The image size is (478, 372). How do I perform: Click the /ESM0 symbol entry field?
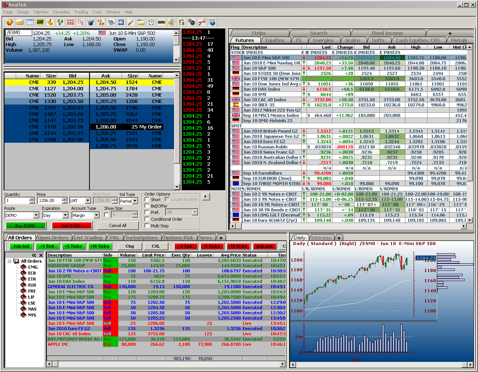point(19,33)
